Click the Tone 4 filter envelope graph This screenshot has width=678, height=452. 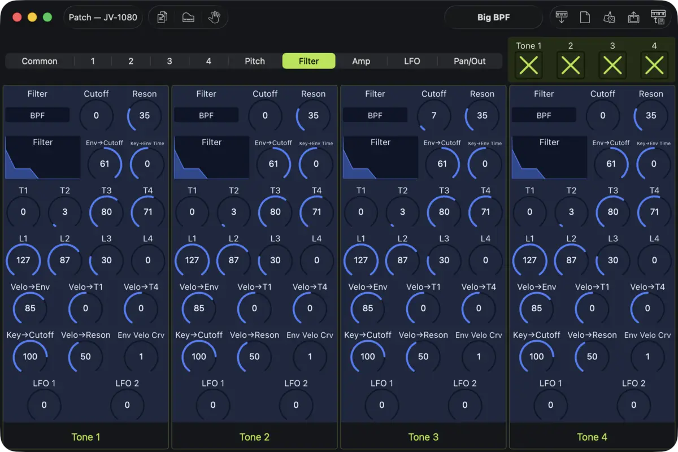click(x=549, y=157)
